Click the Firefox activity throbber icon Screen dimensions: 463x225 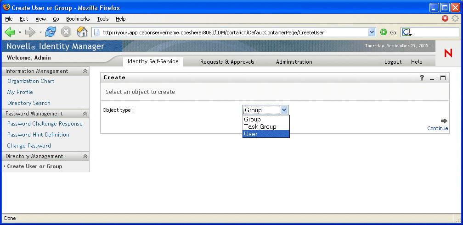point(455,18)
